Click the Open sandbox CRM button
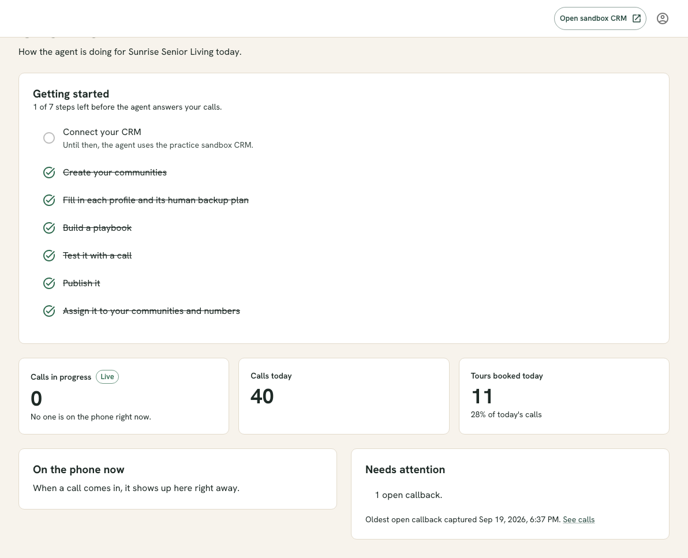This screenshot has height=558, width=688. click(600, 18)
